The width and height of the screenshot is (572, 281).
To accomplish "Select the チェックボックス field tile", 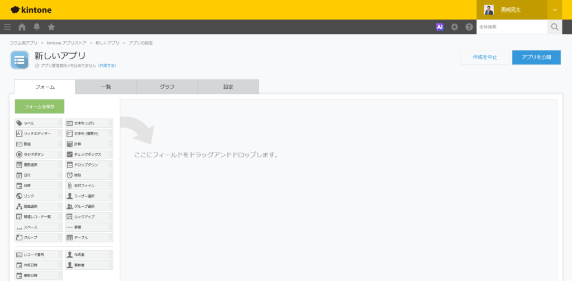I will pyautogui.click(x=89, y=154).
